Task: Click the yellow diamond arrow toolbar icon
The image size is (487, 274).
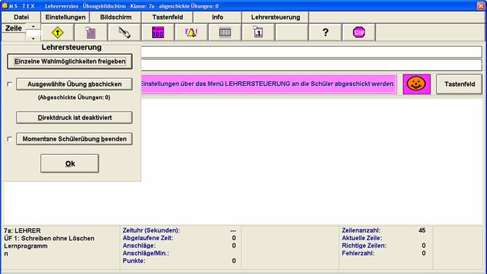Action: pyautogui.click(x=58, y=33)
